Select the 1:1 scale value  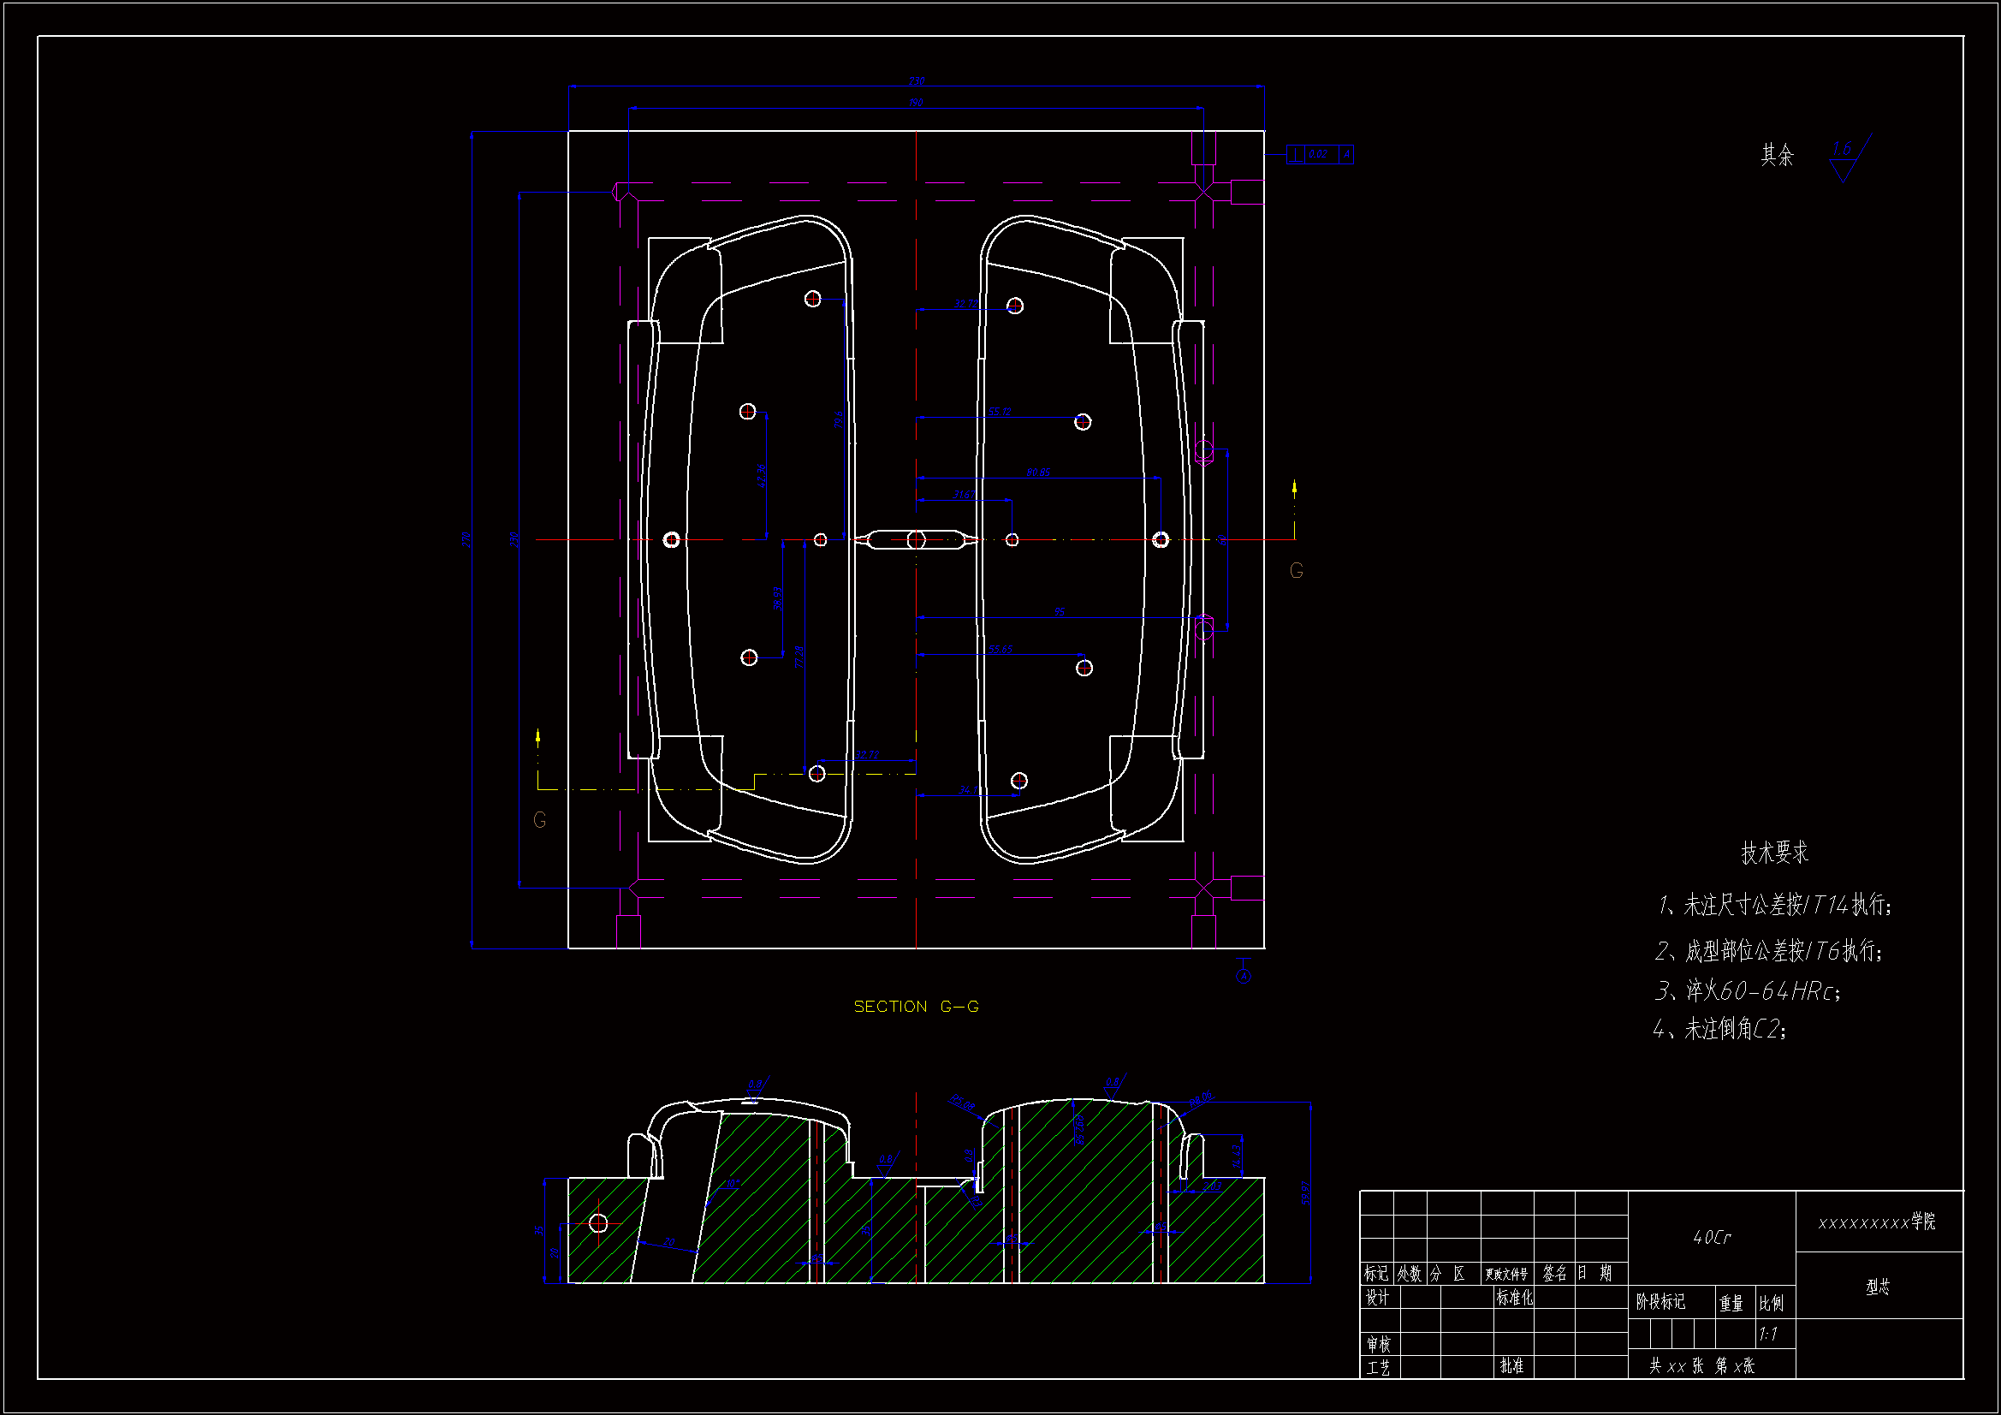[1767, 1334]
